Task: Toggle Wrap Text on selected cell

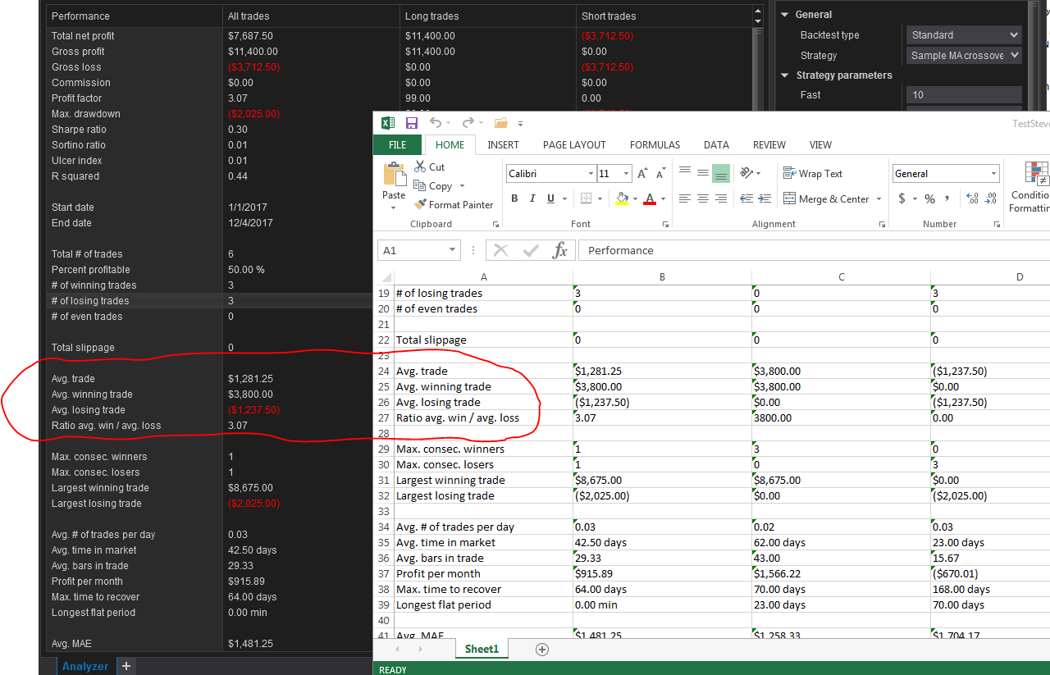Action: point(813,174)
